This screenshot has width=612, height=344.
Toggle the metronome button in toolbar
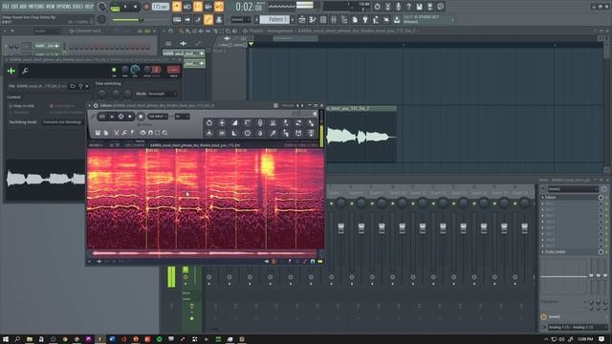point(177,7)
